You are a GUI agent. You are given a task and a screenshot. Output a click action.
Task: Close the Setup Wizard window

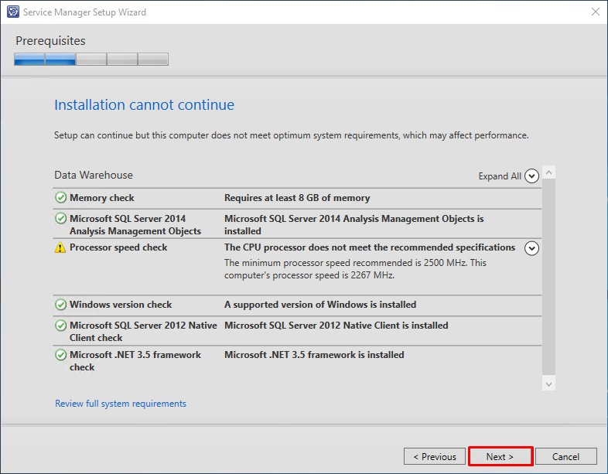pyautogui.click(x=596, y=12)
